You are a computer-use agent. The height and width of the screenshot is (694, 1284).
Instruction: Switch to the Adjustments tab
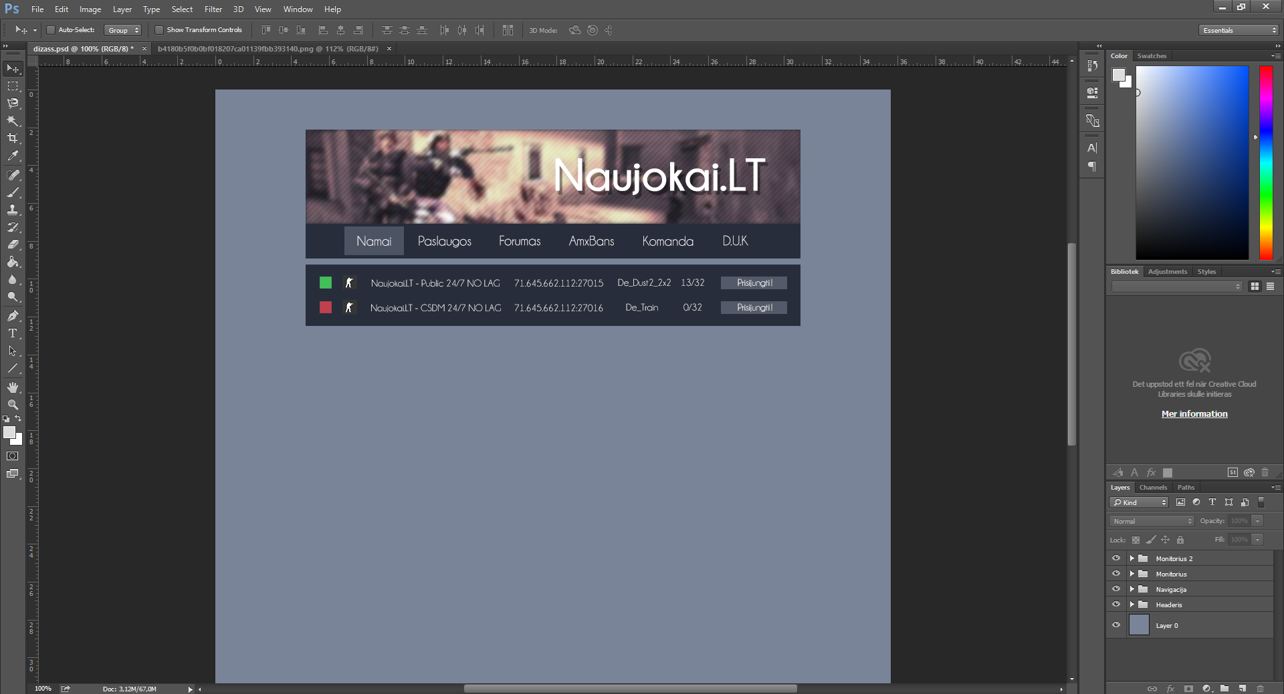click(1168, 272)
